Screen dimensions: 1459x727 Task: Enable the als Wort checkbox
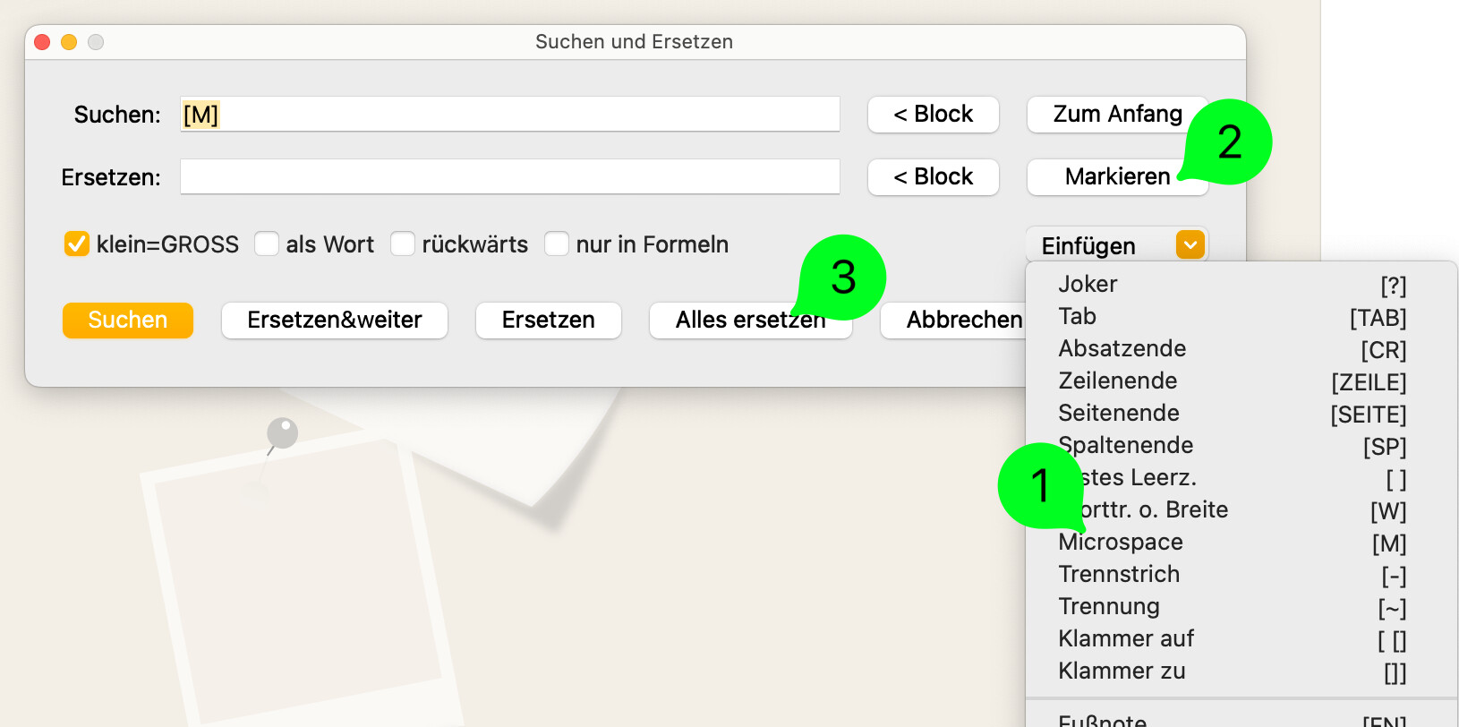267,244
